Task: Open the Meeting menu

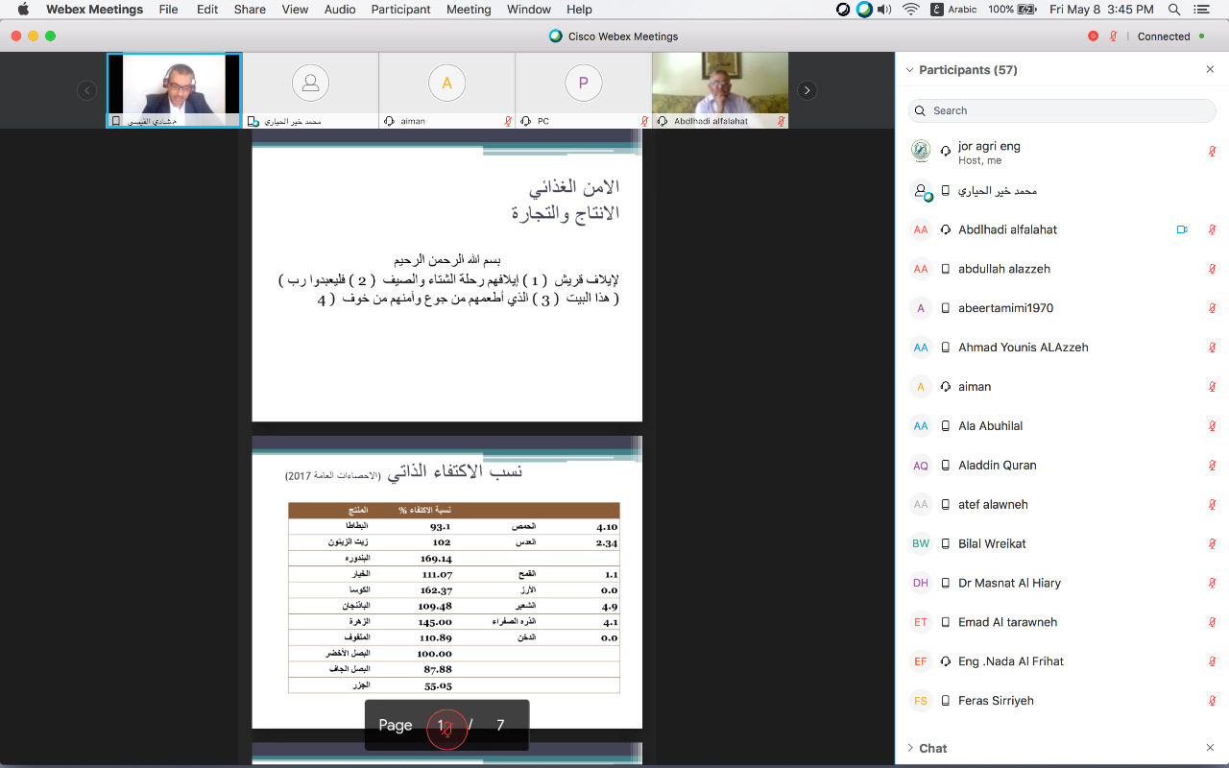Action: [469, 10]
